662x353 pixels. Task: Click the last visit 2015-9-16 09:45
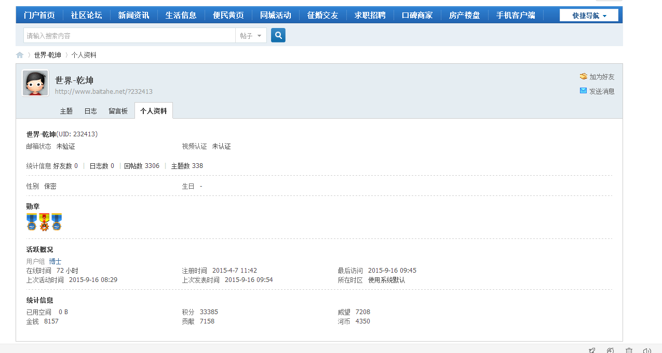pyautogui.click(x=392, y=271)
